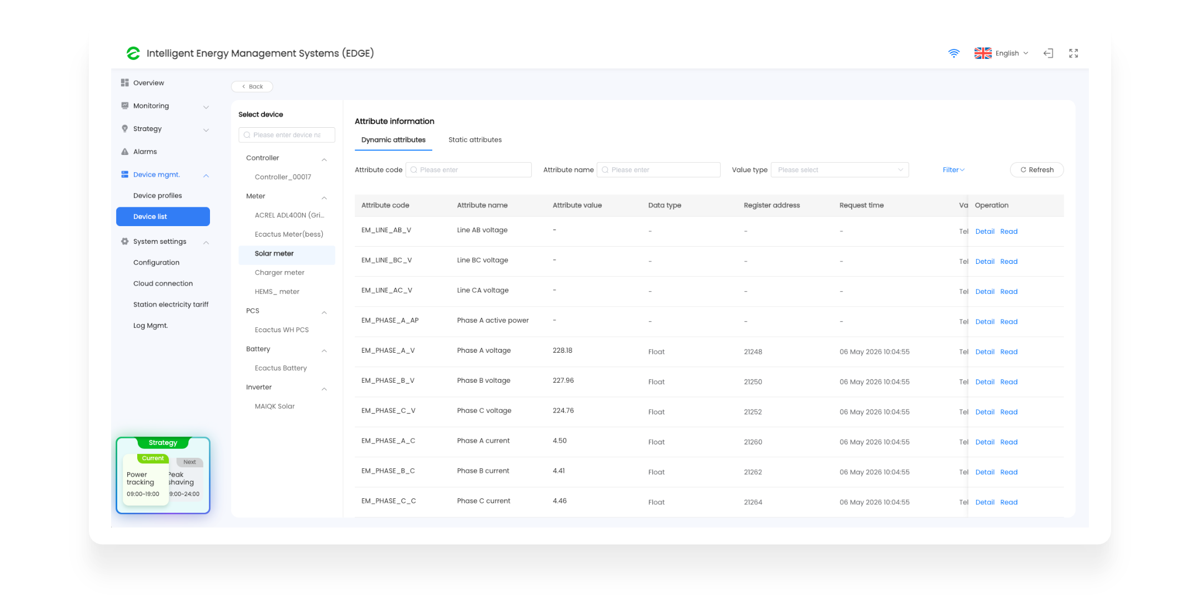This screenshot has width=1200, height=600.
Task: Expand the Filter options
Action: coord(953,170)
